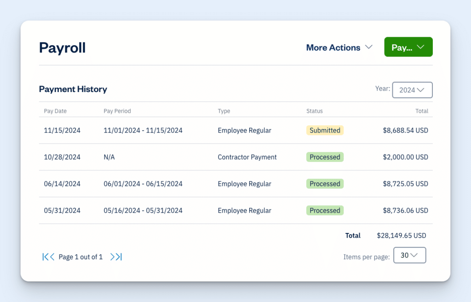The image size is (471, 302).
Task: Select the 11/15/2024 payroll row
Action: [x=184, y=130]
